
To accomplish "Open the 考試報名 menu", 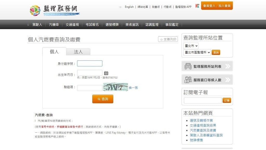I will click(x=92, y=25).
